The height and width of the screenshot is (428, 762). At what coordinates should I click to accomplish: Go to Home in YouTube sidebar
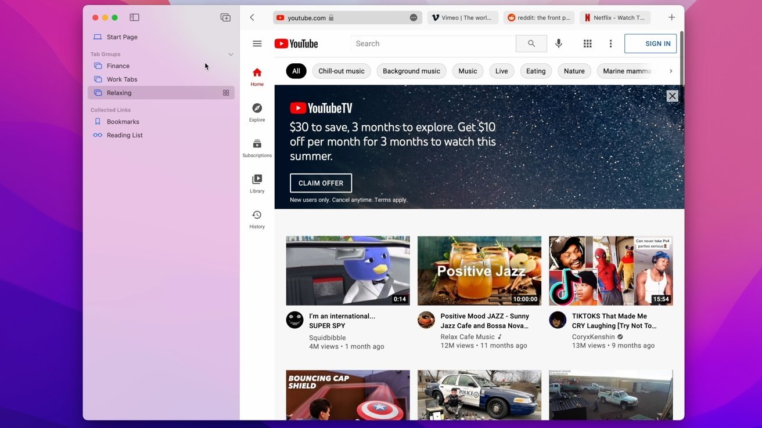pos(257,77)
